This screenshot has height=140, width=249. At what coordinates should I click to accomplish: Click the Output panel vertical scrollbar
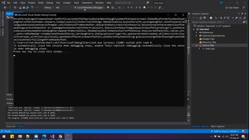click(188, 114)
